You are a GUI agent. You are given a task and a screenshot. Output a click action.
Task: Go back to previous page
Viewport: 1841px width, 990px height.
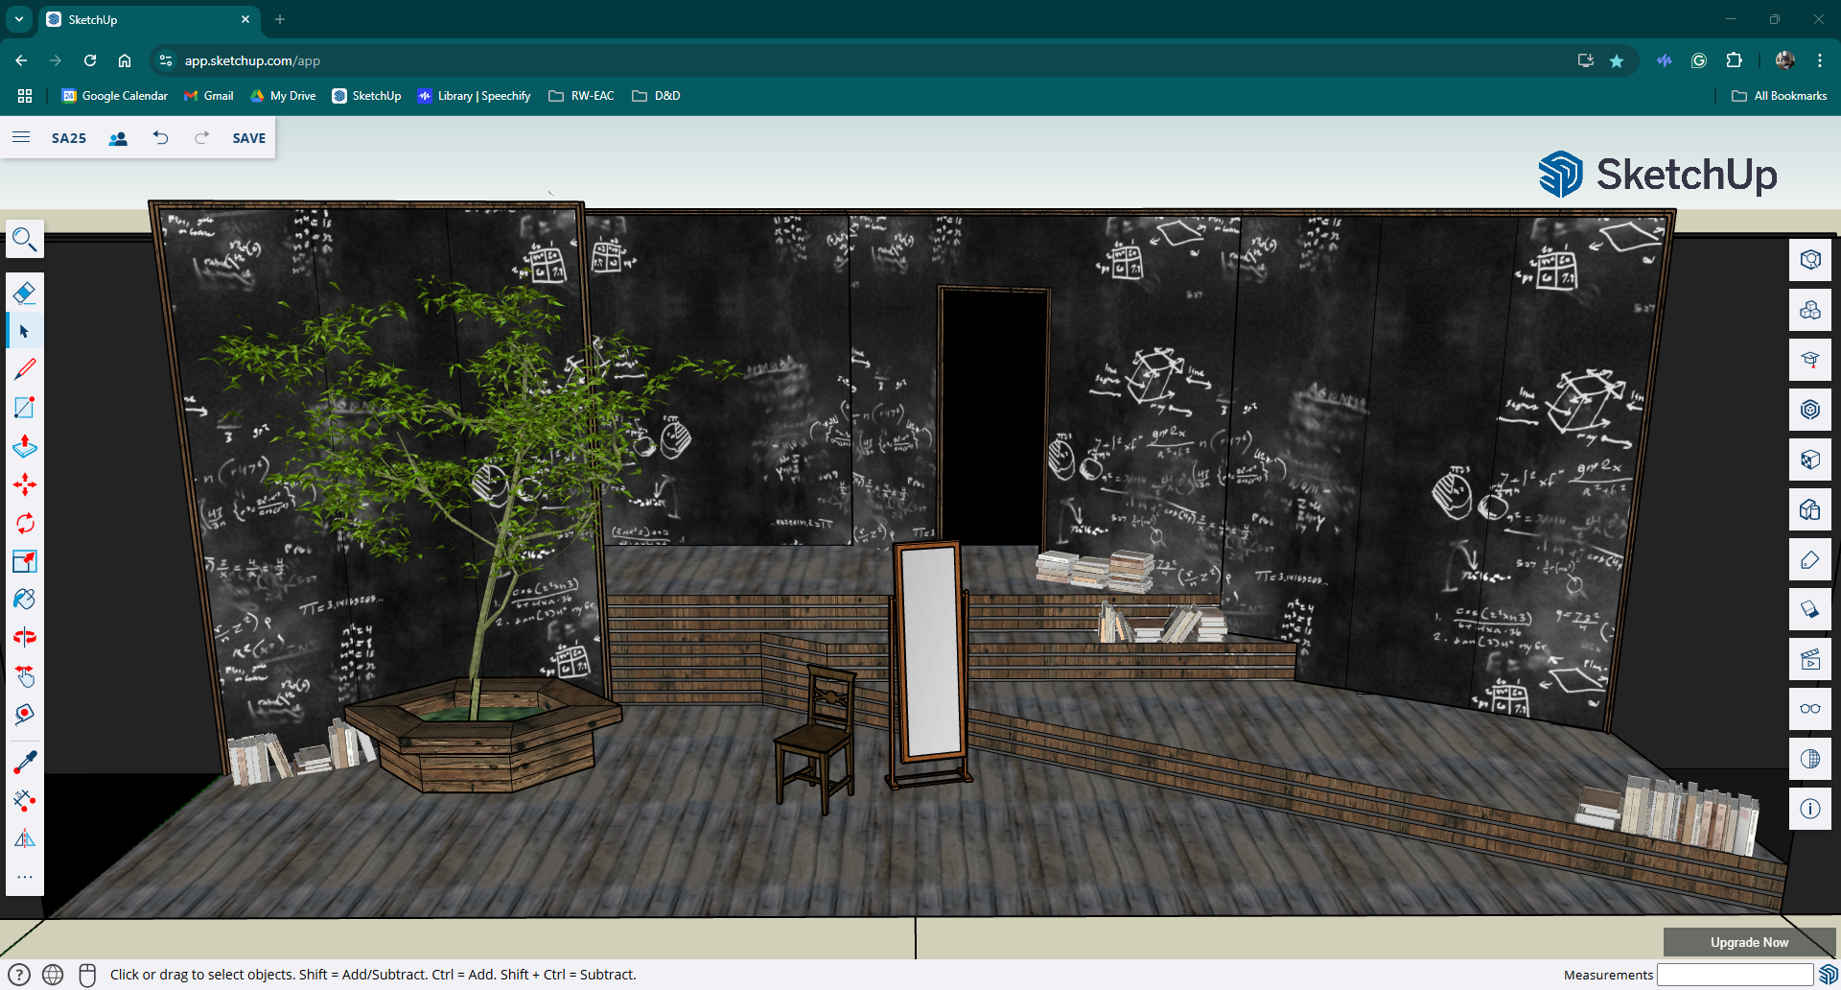(21, 60)
